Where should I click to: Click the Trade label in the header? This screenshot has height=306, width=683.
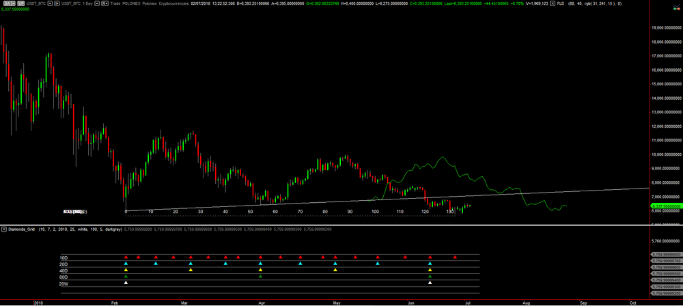[115, 3]
